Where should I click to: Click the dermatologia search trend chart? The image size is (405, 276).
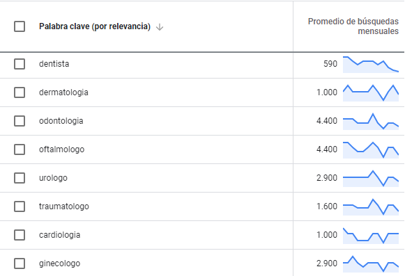pos(371,92)
